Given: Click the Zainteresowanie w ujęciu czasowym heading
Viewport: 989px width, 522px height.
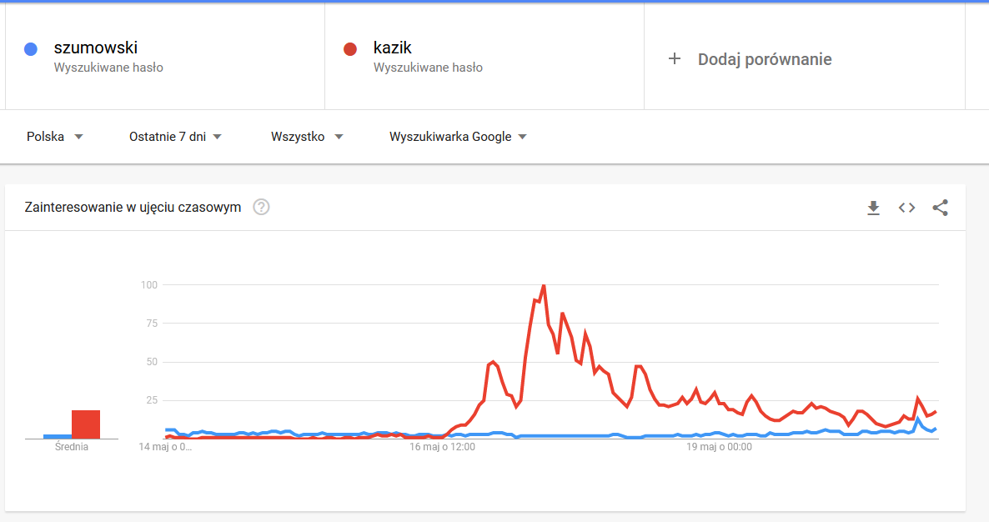Looking at the screenshot, I should (133, 208).
